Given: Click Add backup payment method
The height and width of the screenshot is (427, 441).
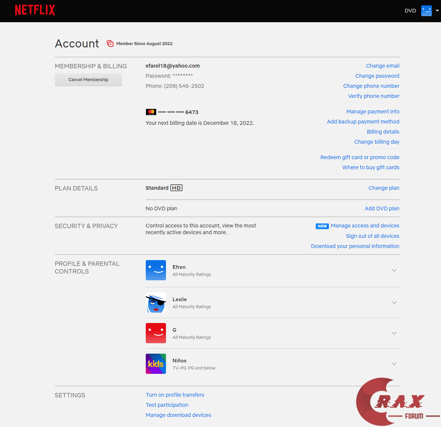Looking at the screenshot, I should tap(363, 122).
